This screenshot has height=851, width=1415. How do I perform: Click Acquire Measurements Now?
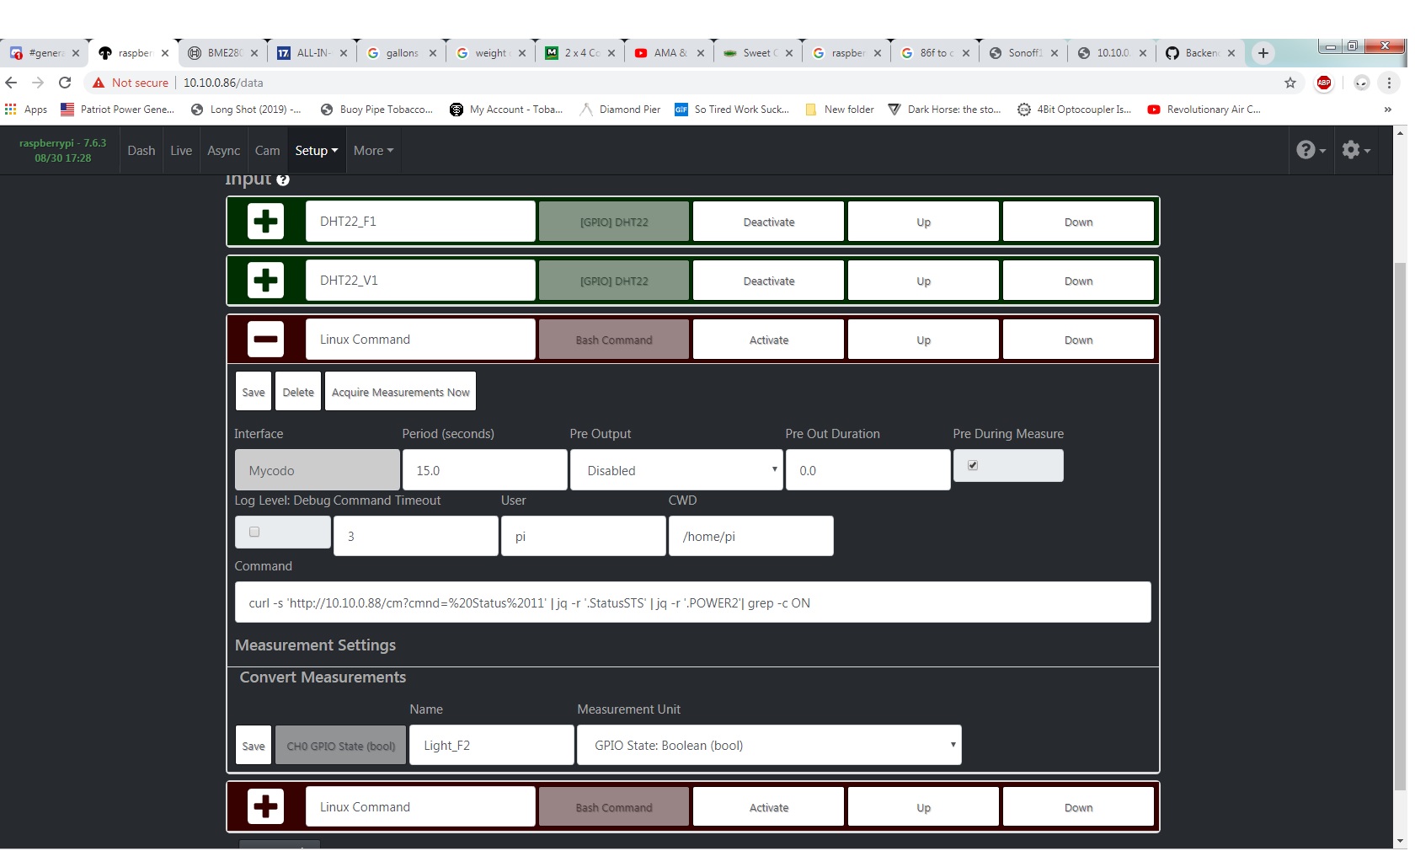pyautogui.click(x=400, y=392)
